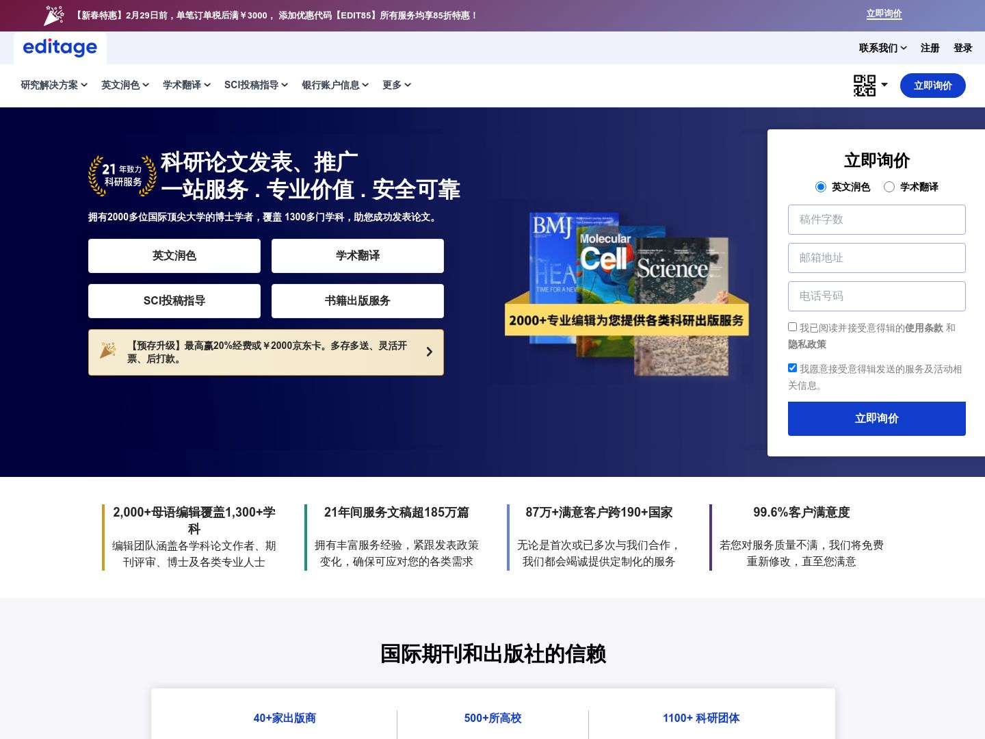The height and width of the screenshot is (739, 985).
Task: Click the 书籍出版服务 button
Action: click(x=358, y=301)
